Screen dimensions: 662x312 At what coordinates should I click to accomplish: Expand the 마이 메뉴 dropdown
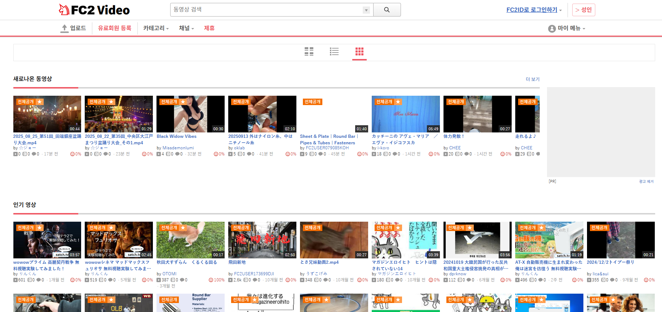(571, 28)
